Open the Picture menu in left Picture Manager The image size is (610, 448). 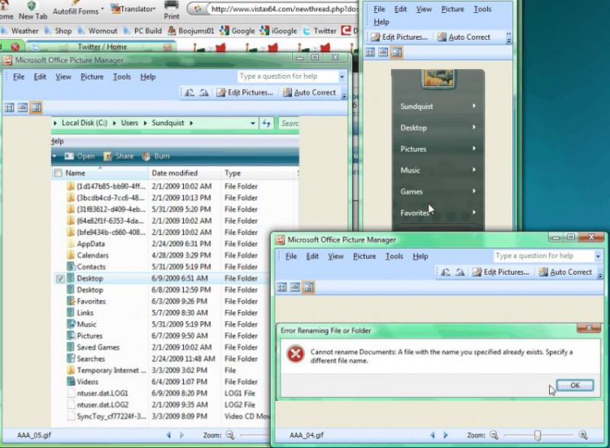tap(92, 76)
